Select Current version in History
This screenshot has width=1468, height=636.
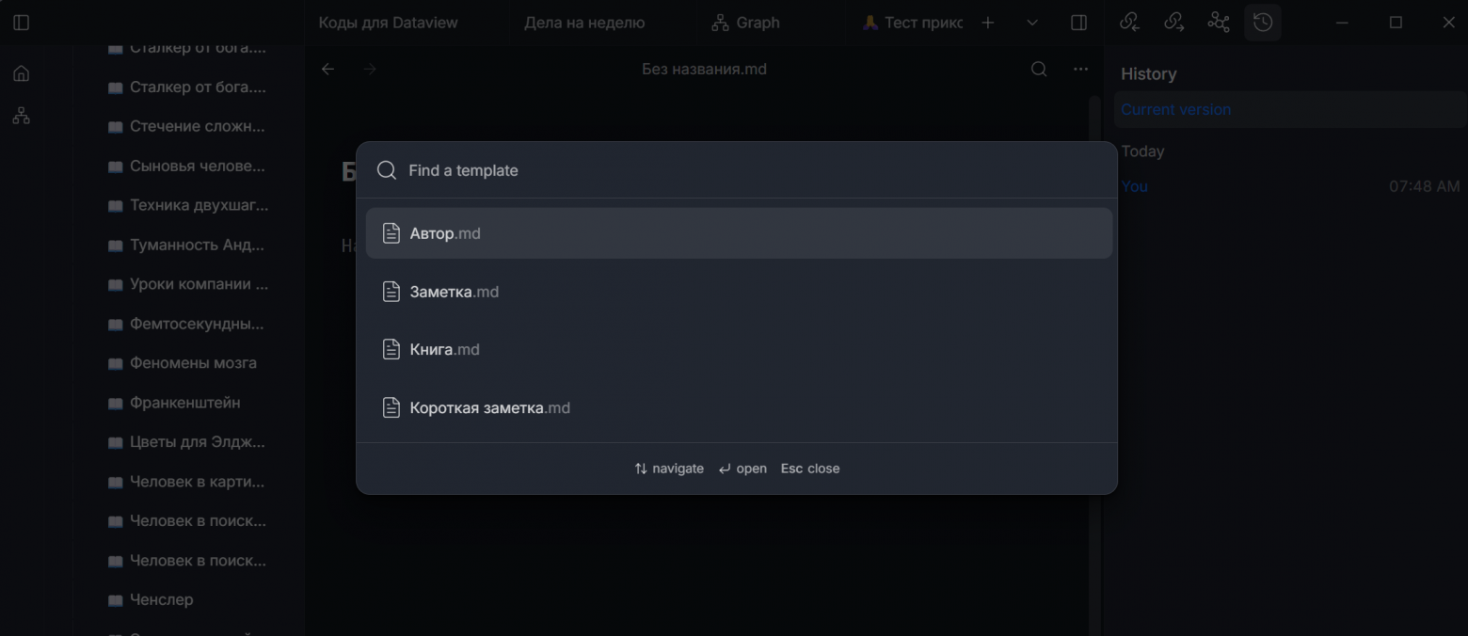1290,109
